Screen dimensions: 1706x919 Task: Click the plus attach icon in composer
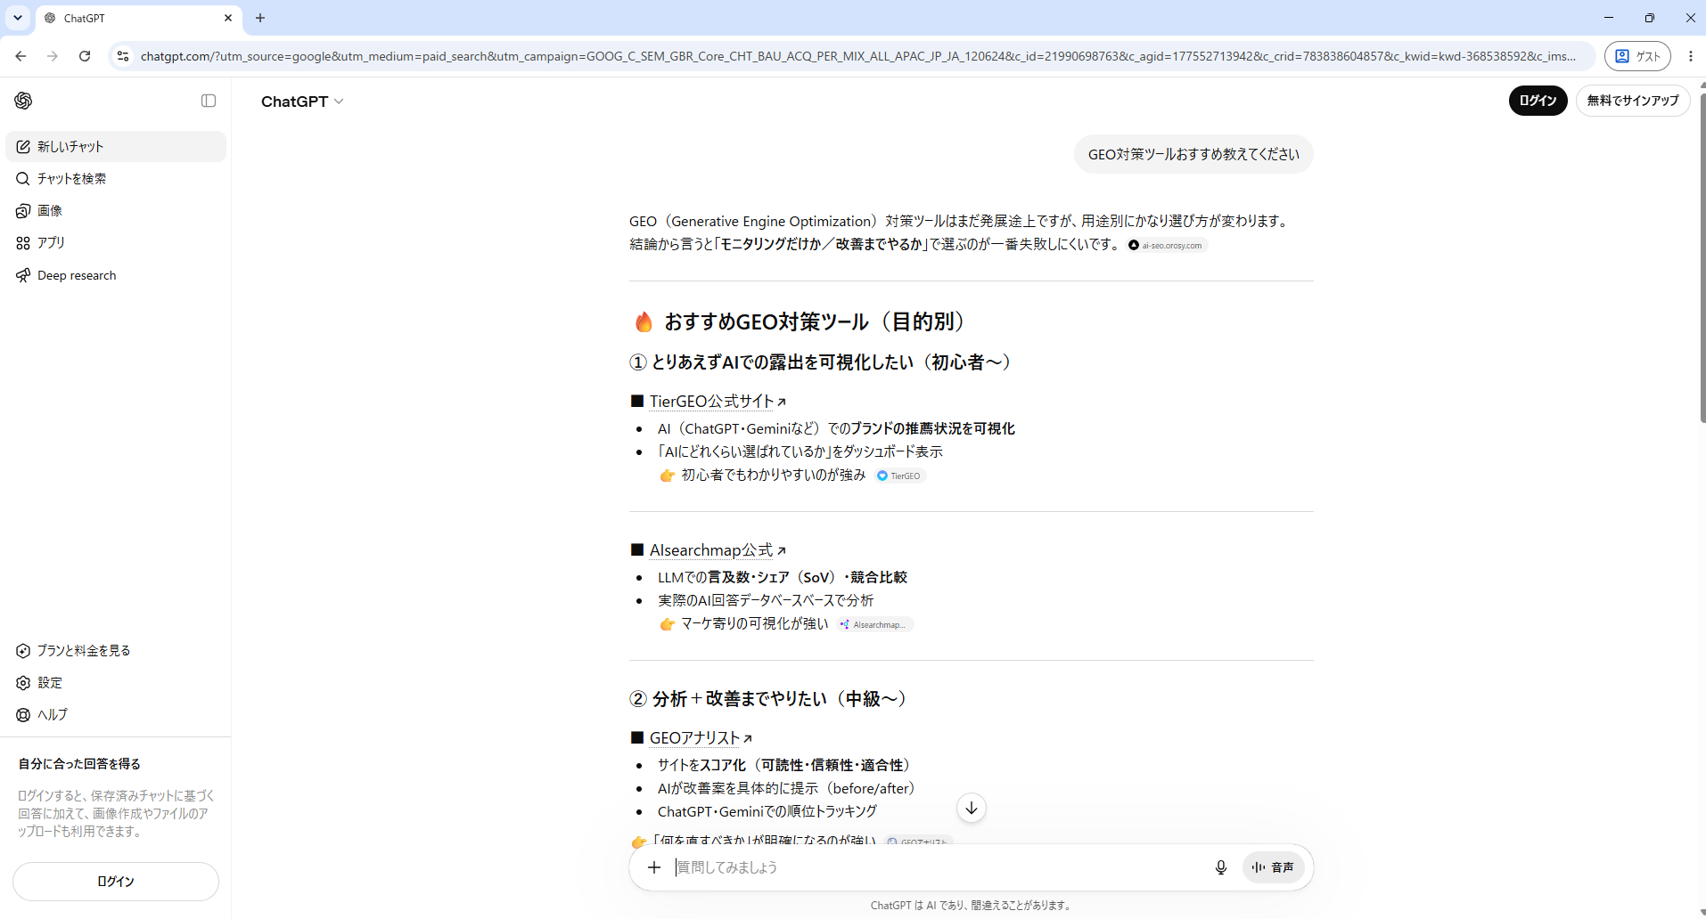[x=654, y=867]
